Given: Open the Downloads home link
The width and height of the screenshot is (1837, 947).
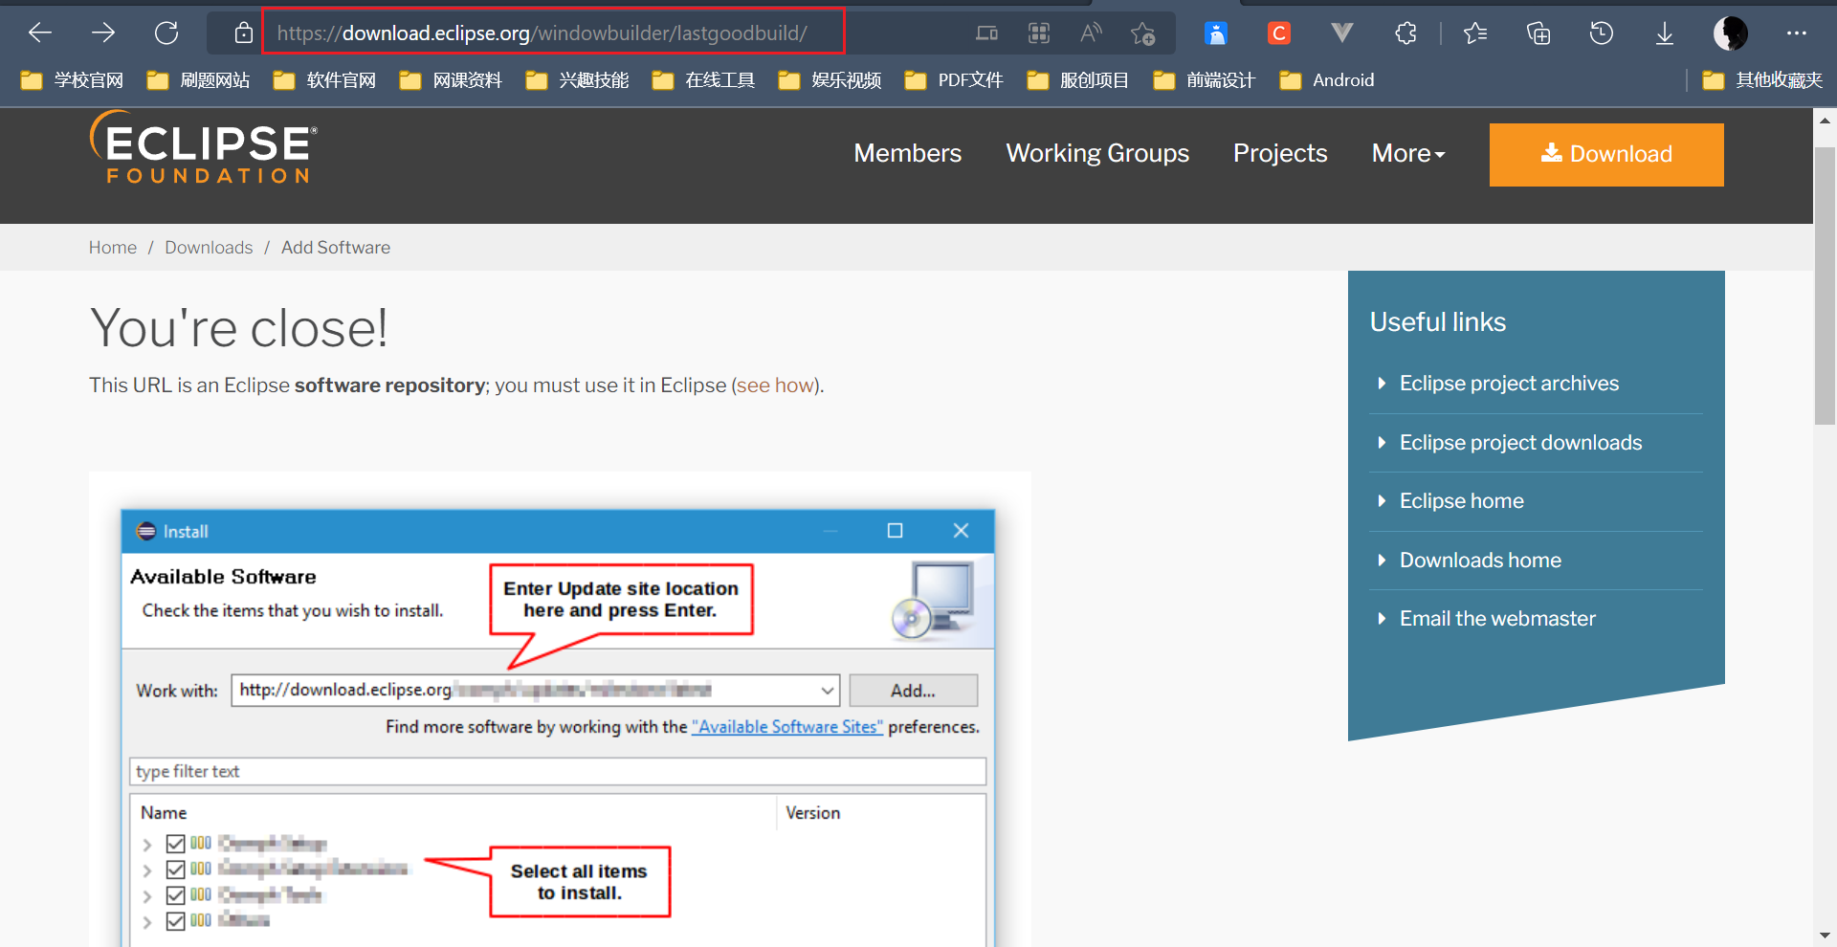Looking at the screenshot, I should pos(1480,561).
